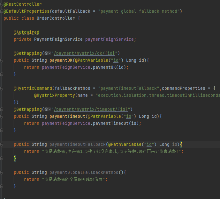
Task: Collapse the @HystrixCommand annotation via its gutter fold marker
Action: pos(2,89)
